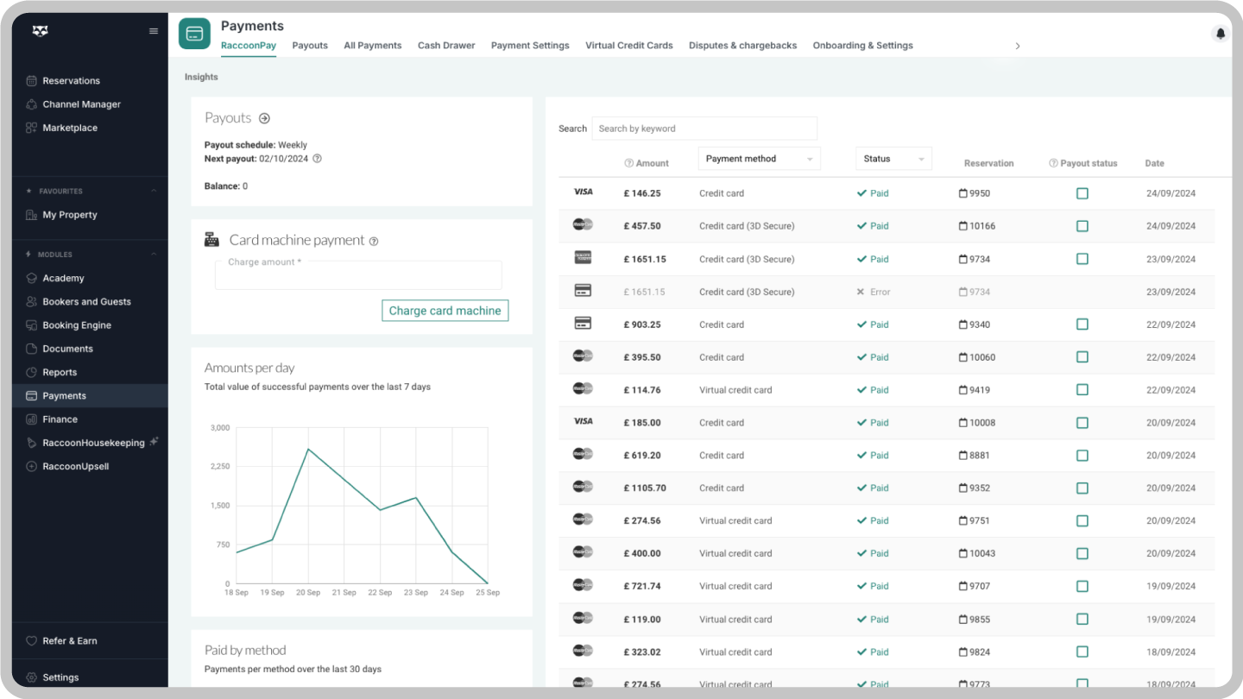Open the Payment Settings tab
Screen dimensions: 1243x699
tap(530, 46)
